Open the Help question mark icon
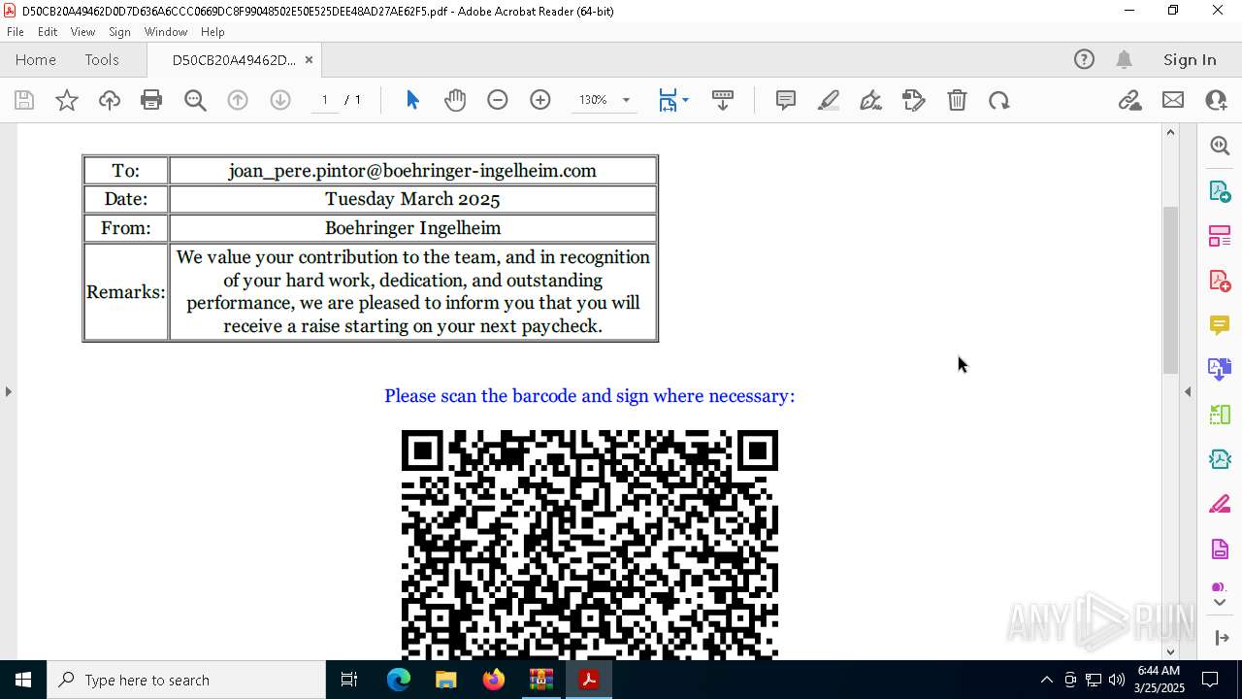Image resolution: width=1242 pixels, height=699 pixels. click(x=1084, y=59)
